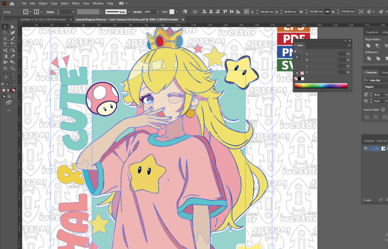Click Recolor Artwork globe icon
This screenshot has height=249, width=388.
coord(185,12)
